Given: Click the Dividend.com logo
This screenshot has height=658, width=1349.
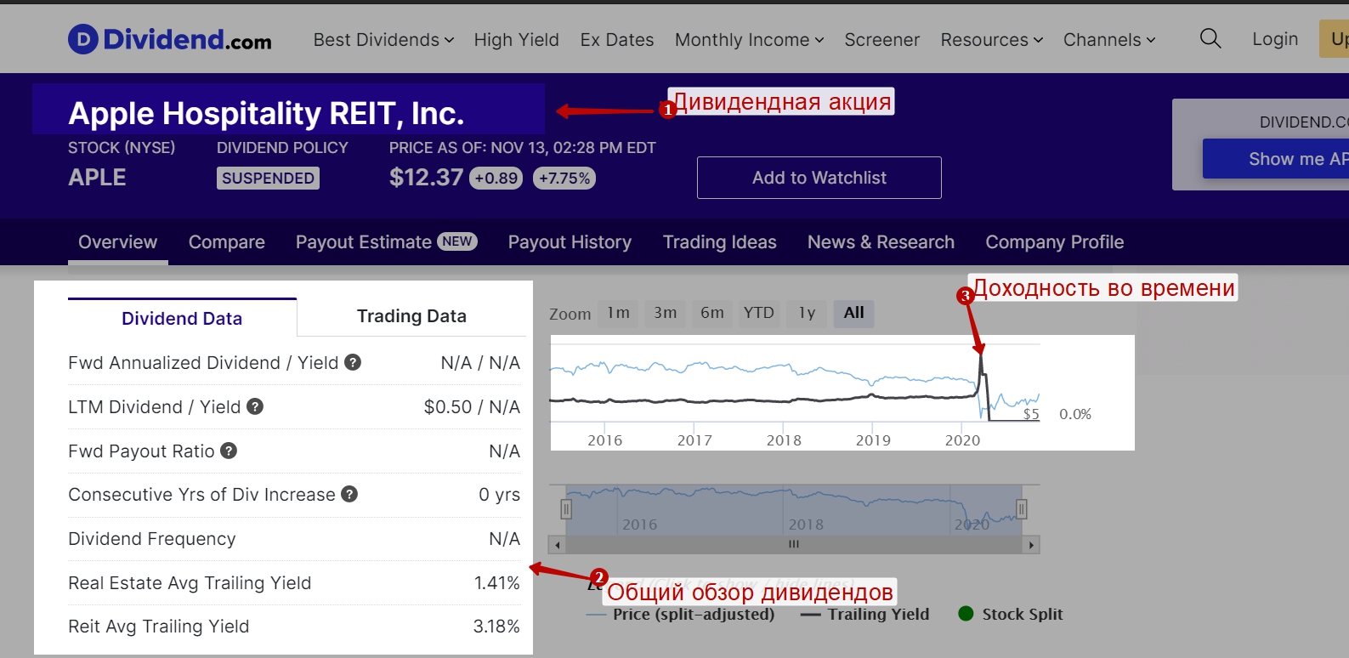Looking at the screenshot, I should (170, 39).
